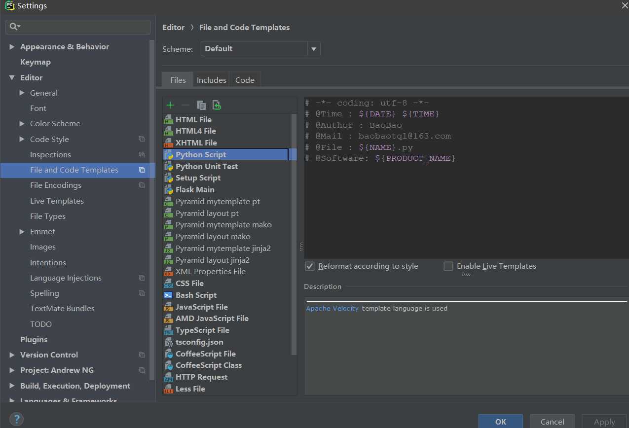
Task: Click the settings search magnifier icon
Action: click(x=14, y=27)
